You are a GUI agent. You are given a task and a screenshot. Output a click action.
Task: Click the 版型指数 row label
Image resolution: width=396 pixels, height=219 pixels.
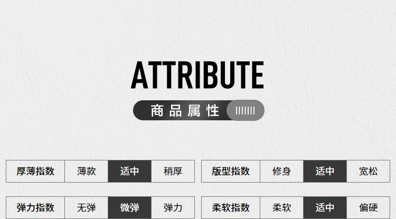pos(231,171)
